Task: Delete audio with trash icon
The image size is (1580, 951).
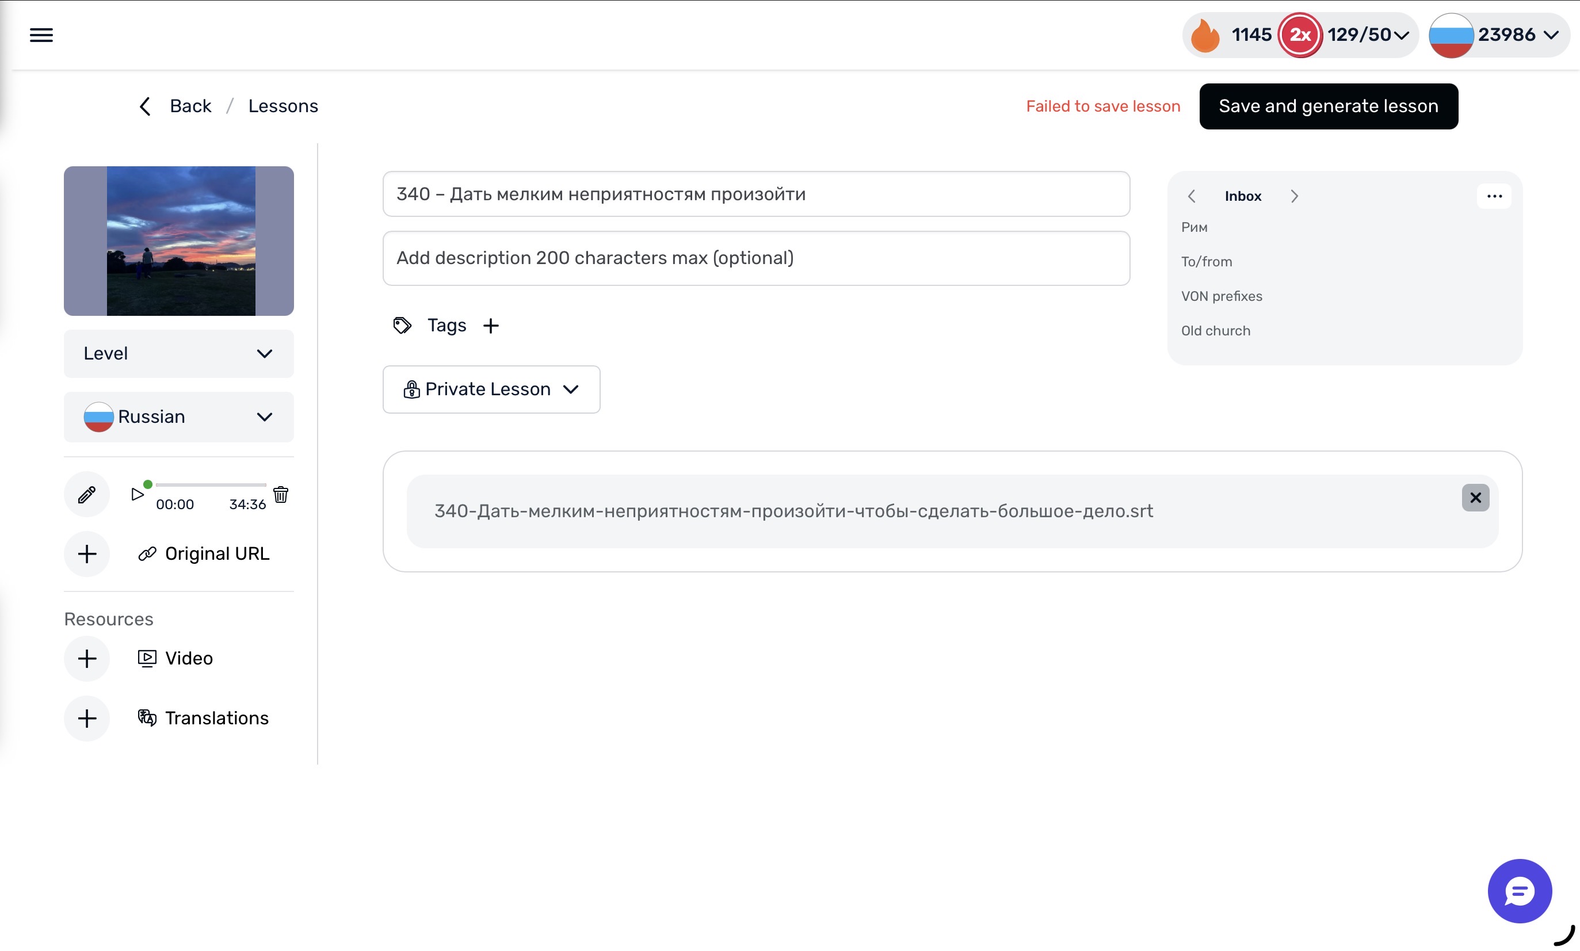Action: pos(281,494)
